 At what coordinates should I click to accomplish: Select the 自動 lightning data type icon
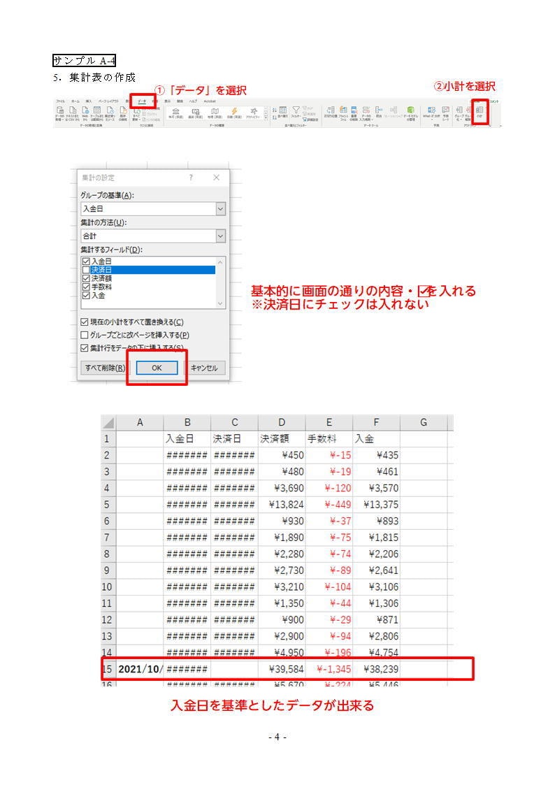234,113
